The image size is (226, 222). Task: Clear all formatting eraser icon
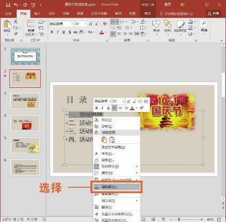point(105,24)
